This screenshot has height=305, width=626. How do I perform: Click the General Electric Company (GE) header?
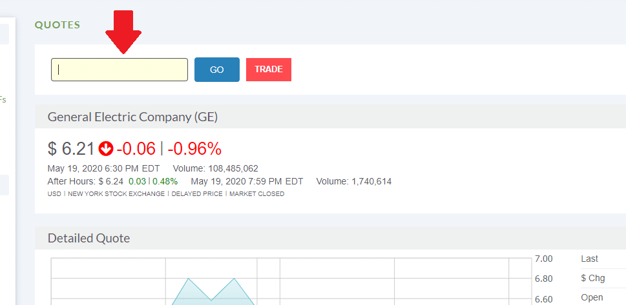coord(132,117)
